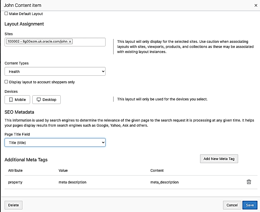Click the 'meta description' value cell

(x=72, y=182)
